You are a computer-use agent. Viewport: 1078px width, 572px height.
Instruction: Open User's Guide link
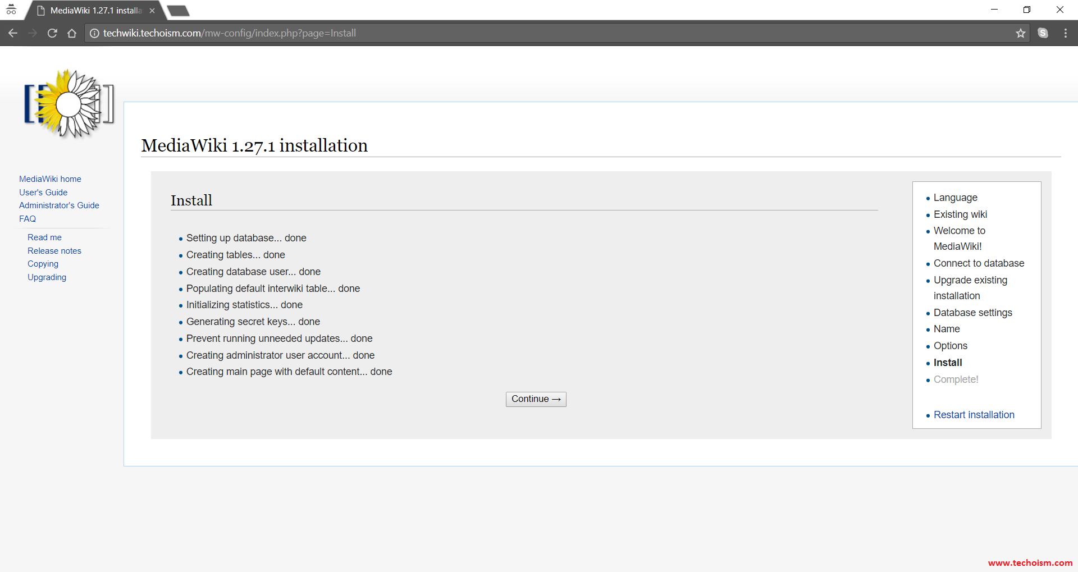43,193
